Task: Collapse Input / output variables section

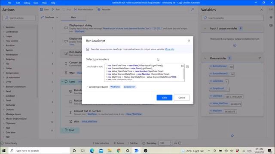Action: tap(205, 29)
